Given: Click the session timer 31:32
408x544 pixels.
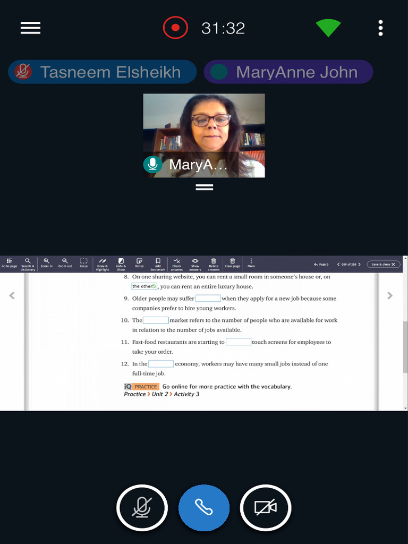Looking at the screenshot, I should coord(223,28).
